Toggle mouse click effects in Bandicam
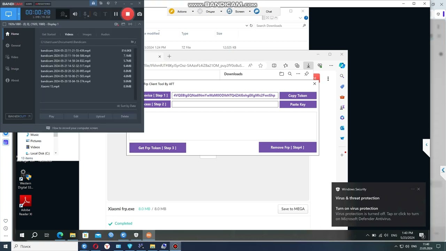The height and width of the screenshot is (251, 446). tap(95, 14)
